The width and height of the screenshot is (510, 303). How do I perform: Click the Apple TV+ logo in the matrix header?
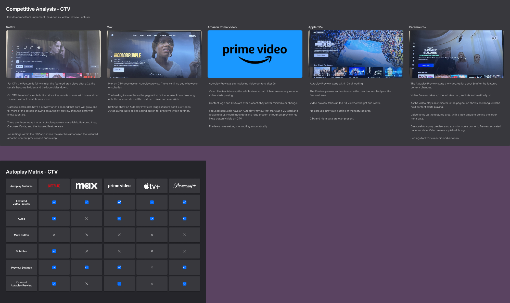152,186
